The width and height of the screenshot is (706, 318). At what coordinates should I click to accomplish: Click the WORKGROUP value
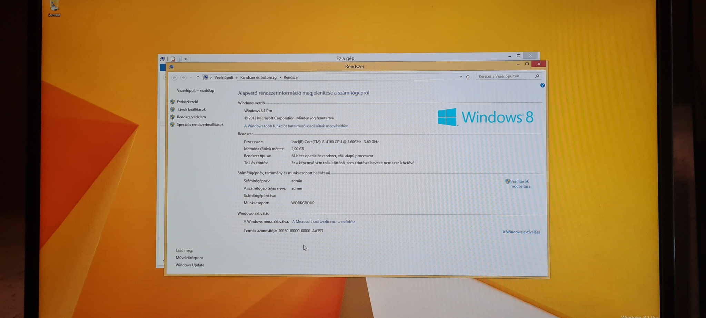click(303, 203)
